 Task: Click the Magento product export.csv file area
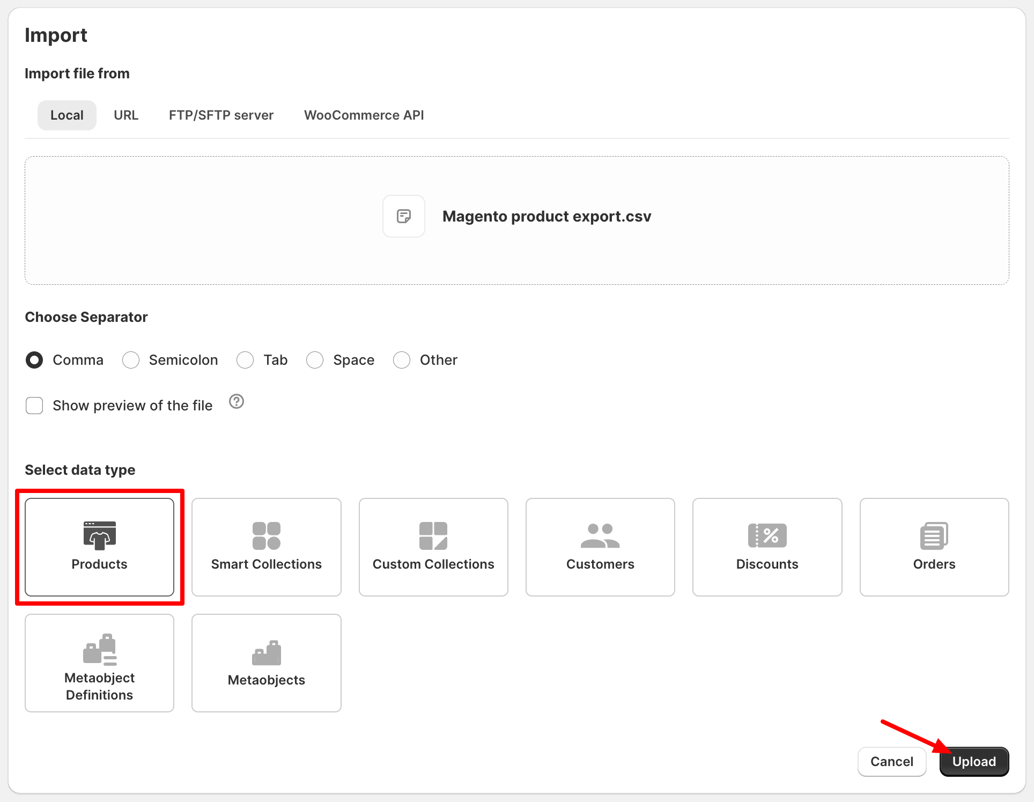(516, 217)
